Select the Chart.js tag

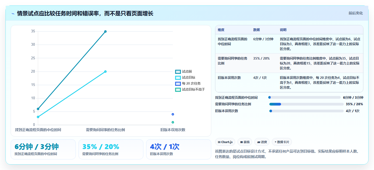225,142
